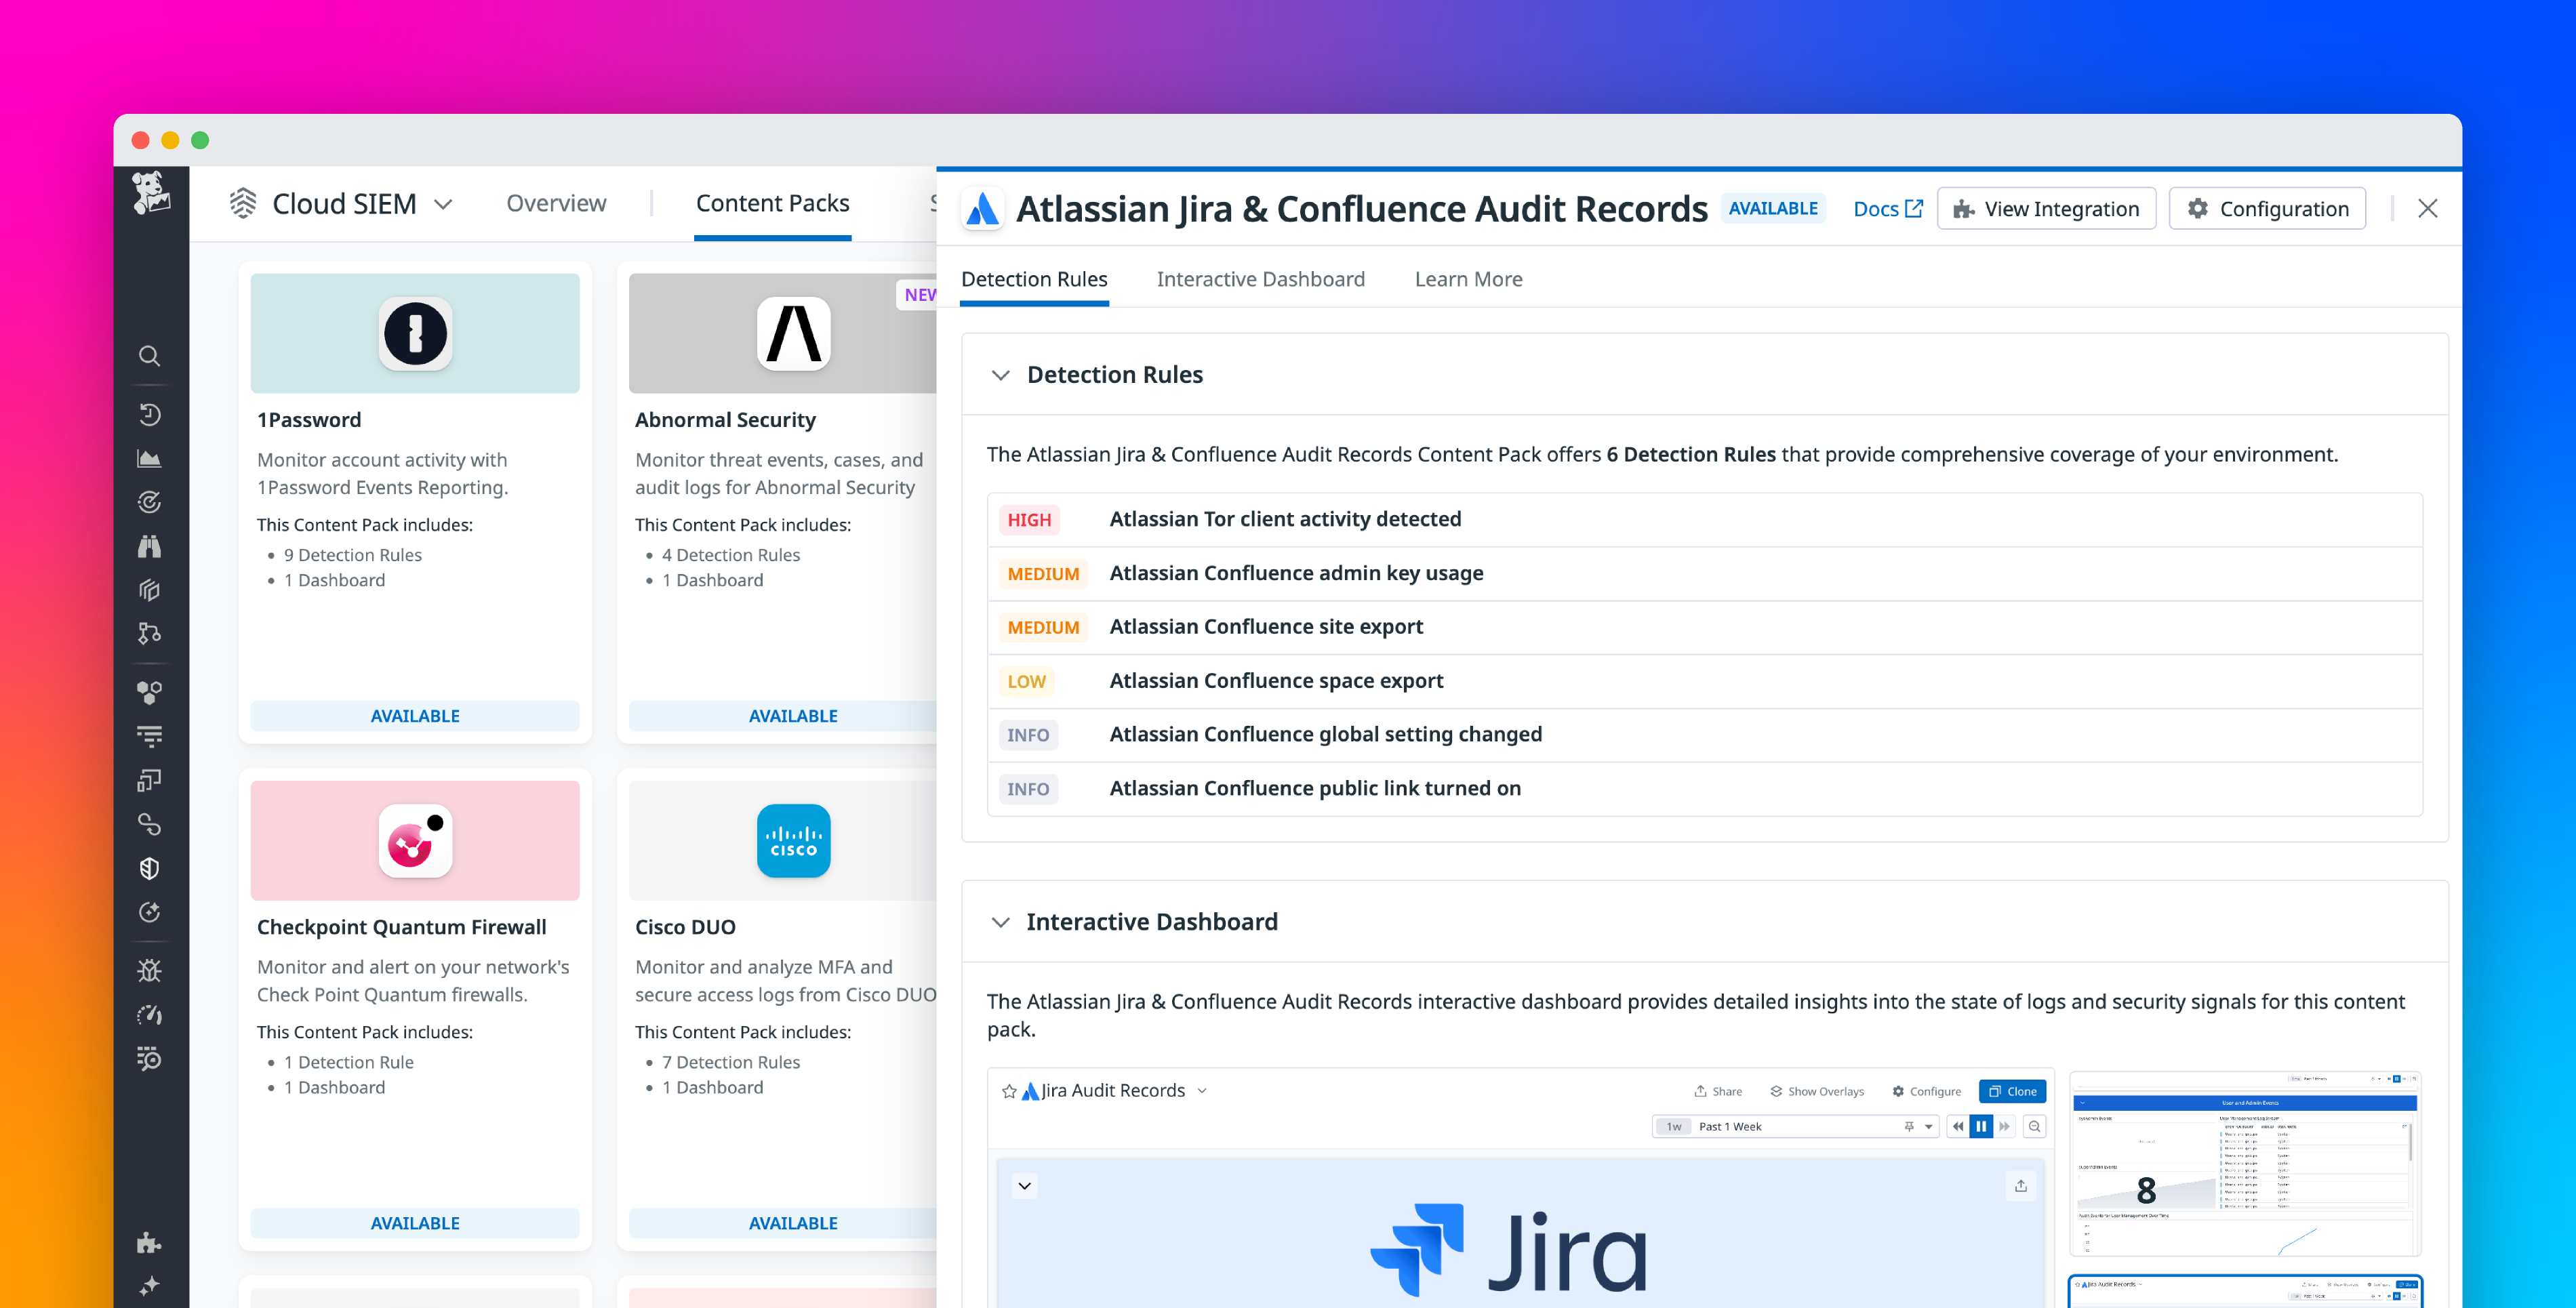Open search via the sidebar magnifier icon
2576x1308 pixels.
[150, 356]
